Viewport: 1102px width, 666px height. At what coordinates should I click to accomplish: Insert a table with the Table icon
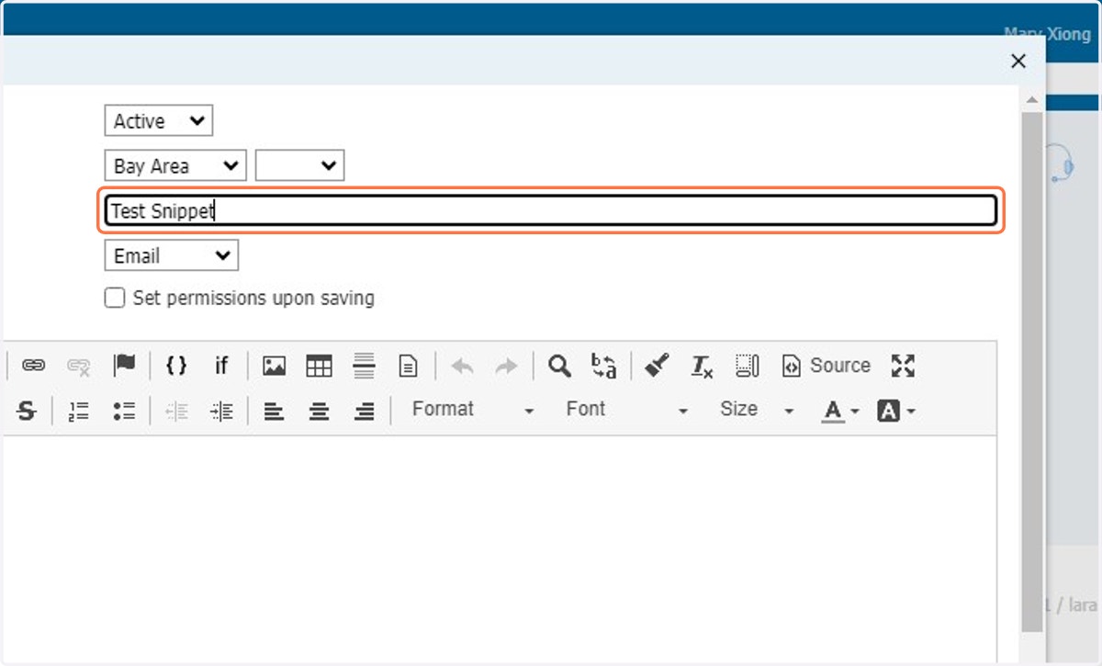coord(319,366)
